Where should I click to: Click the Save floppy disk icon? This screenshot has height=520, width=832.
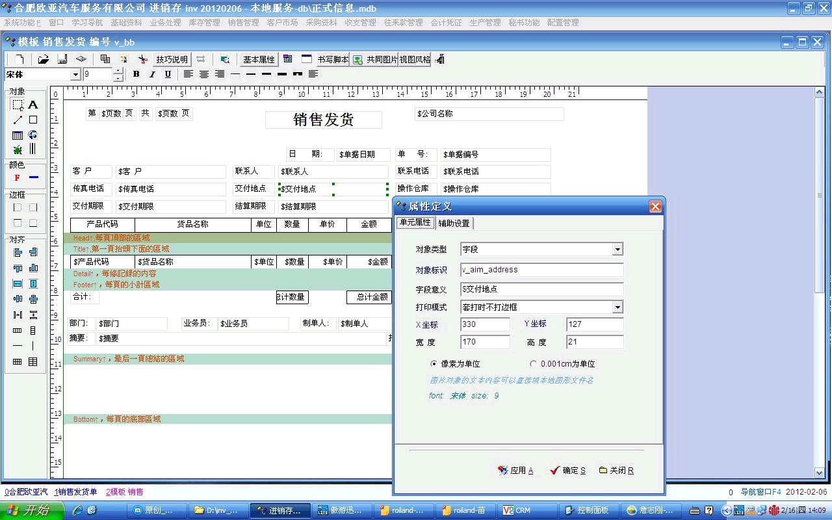pyautogui.click(x=62, y=59)
